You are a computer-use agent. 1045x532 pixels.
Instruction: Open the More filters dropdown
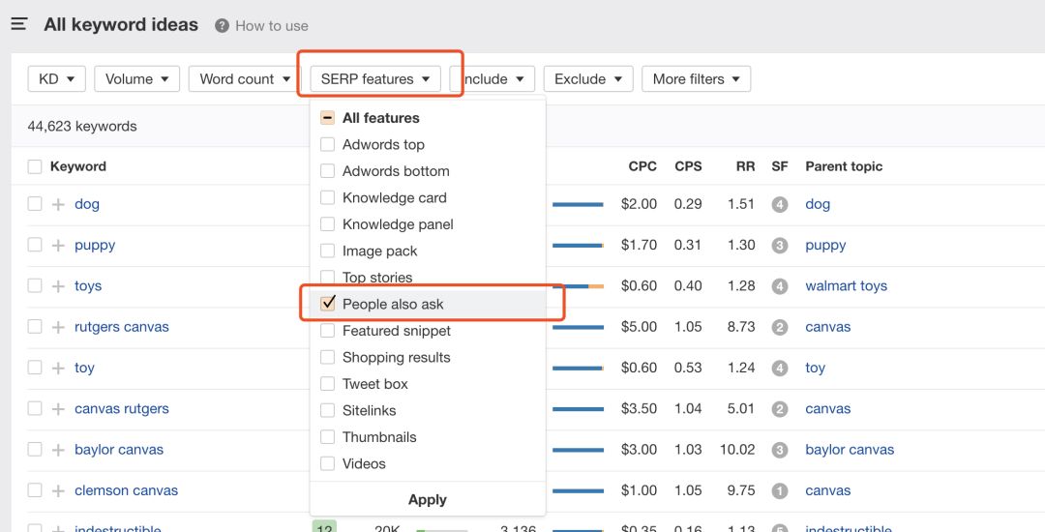[x=696, y=79]
